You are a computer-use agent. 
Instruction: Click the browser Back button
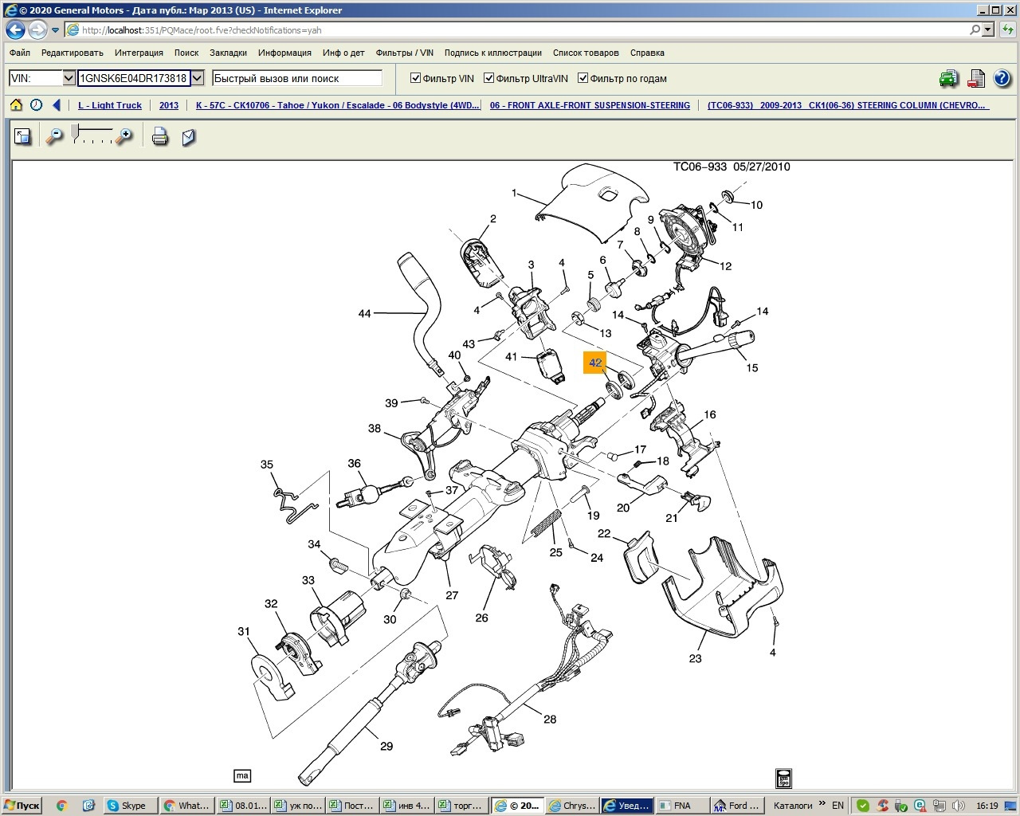pos(15,30)
